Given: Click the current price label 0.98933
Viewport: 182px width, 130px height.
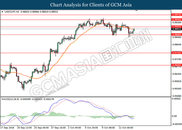Looking at the screenshot, I should click(x=177, y=29).
